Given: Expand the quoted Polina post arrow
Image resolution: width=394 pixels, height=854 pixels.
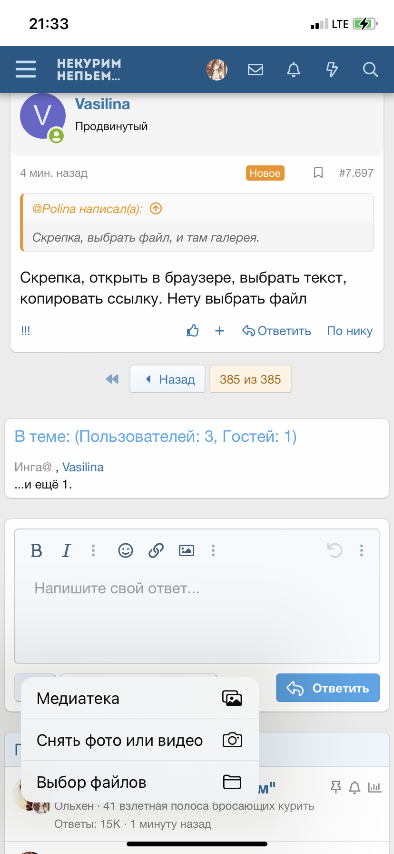Looking at the screenshot, I should (x=156, y=209).
